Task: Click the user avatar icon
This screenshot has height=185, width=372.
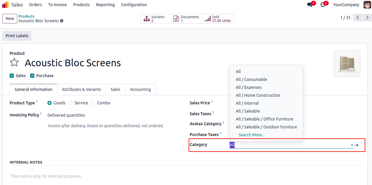Action: pyautogui.click(x=367, y=5)
